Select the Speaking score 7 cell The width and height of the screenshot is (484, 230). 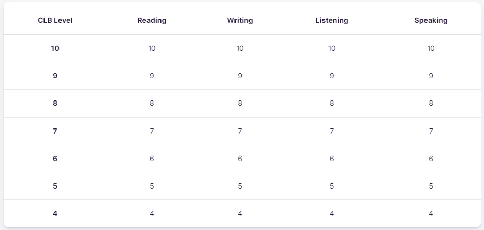click(431, 131)
